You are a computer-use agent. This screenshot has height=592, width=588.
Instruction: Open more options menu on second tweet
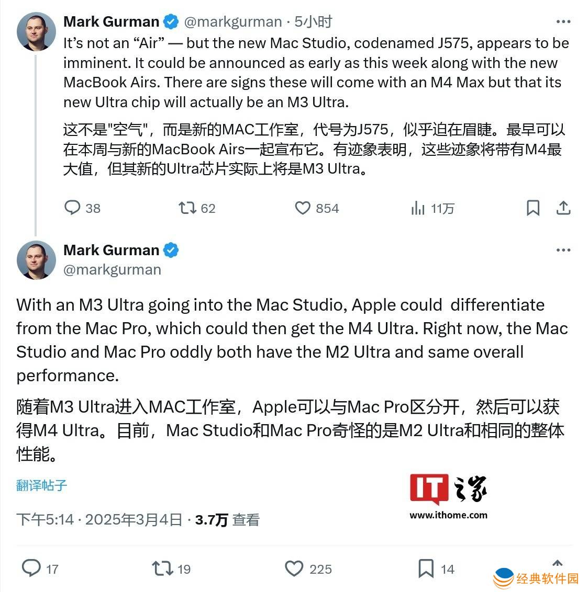point(563,250)
